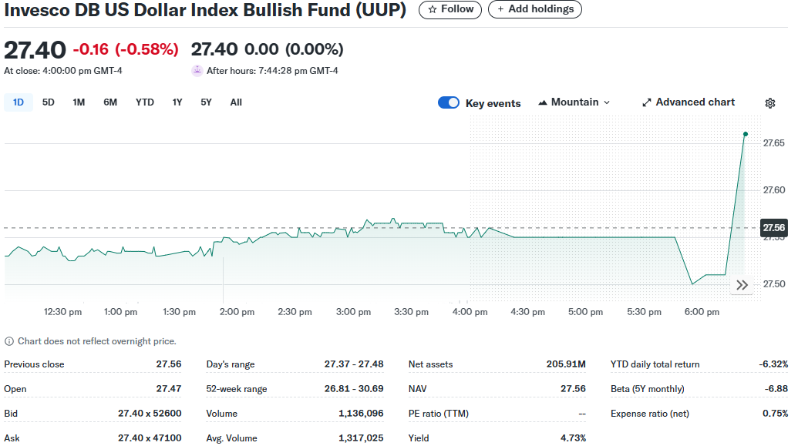Click the chart info icon
This screenshot has height=446, width=798.
pos(9,341)
